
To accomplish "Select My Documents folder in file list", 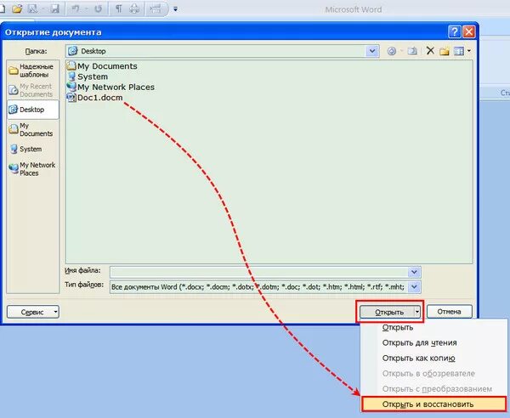I will pos(102,66).
